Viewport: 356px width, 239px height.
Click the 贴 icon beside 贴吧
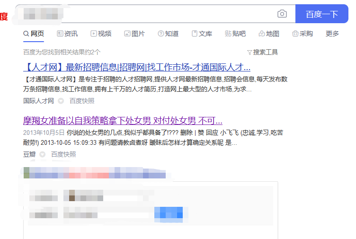click(x=228, y=34)
